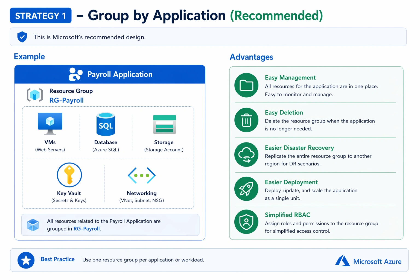
Task: Click the Microsoft Azure triangle logo
Action: (342, 261)
